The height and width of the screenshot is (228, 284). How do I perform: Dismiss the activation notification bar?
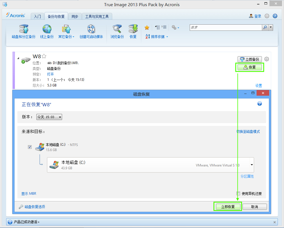274,222
